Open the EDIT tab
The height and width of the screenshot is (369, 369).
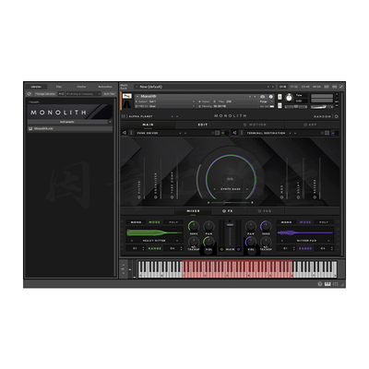pyautogui.click(x=203, y=125)
